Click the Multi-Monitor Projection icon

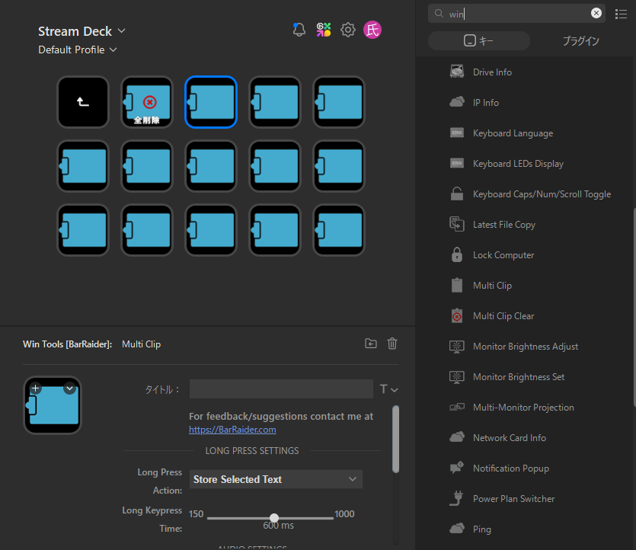[457, 407]
